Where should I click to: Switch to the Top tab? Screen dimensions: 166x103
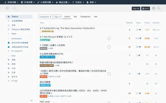coord(75,17)
